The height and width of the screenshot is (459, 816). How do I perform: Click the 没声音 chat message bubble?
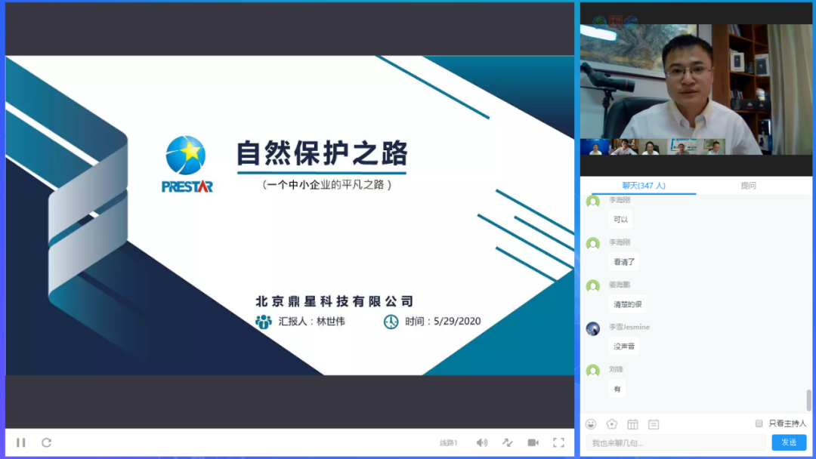624,347
